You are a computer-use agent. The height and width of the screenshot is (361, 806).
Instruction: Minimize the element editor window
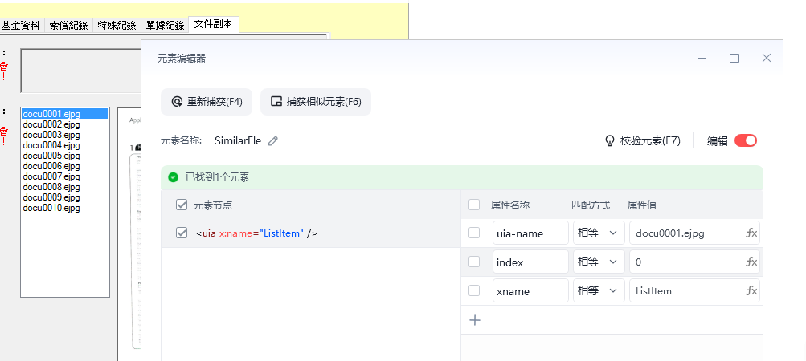click(702, 58)
